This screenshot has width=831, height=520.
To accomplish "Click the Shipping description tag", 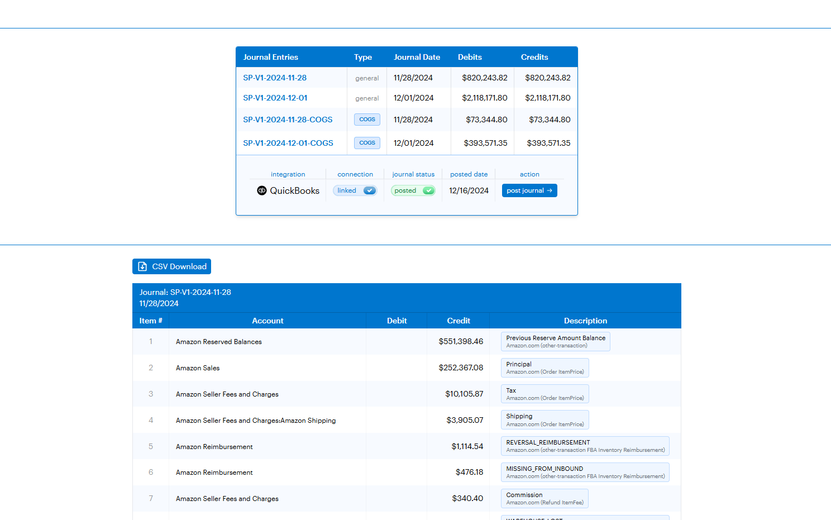I will point(545,420).
